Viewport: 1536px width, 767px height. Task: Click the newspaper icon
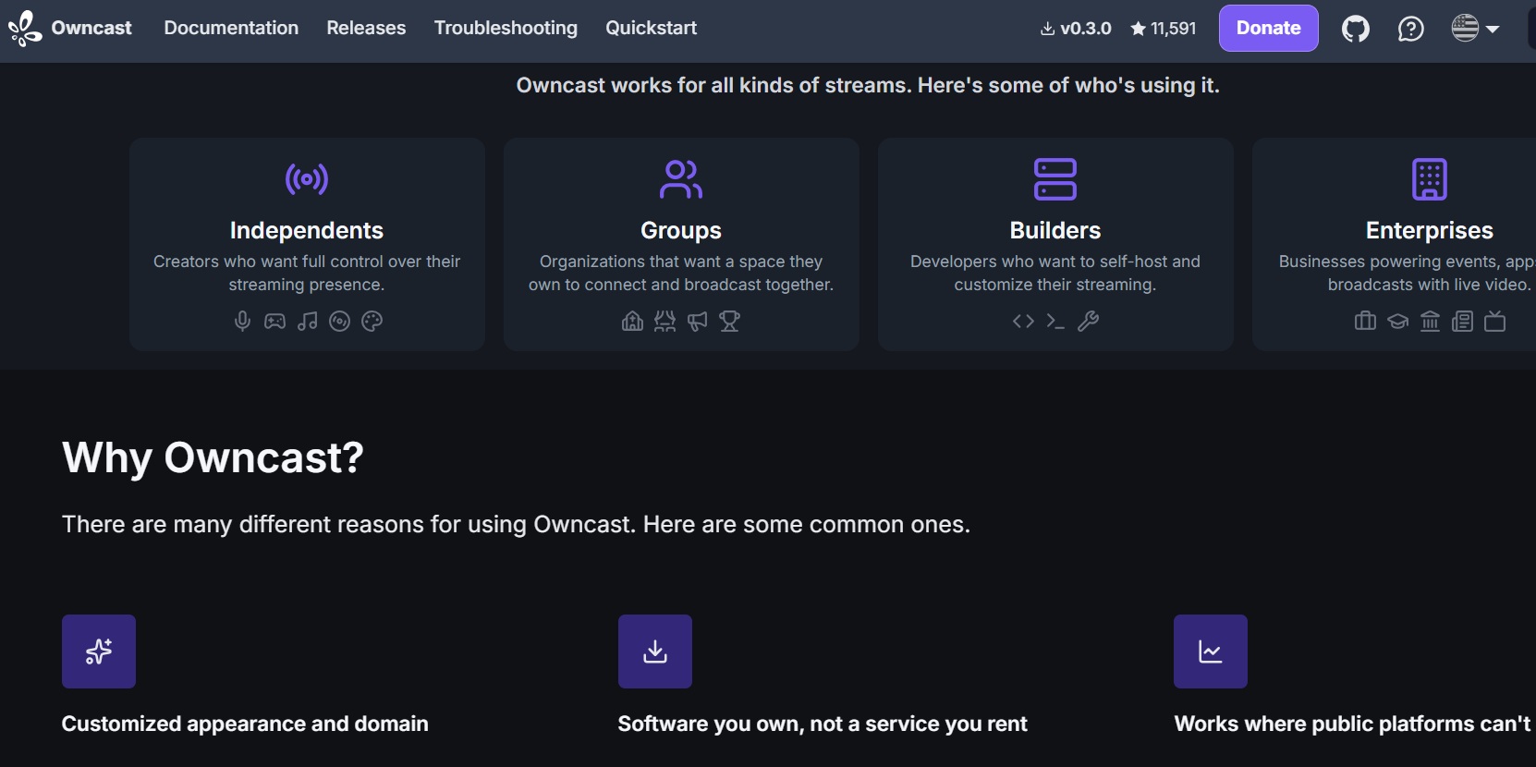click(x=1462, y=321)
